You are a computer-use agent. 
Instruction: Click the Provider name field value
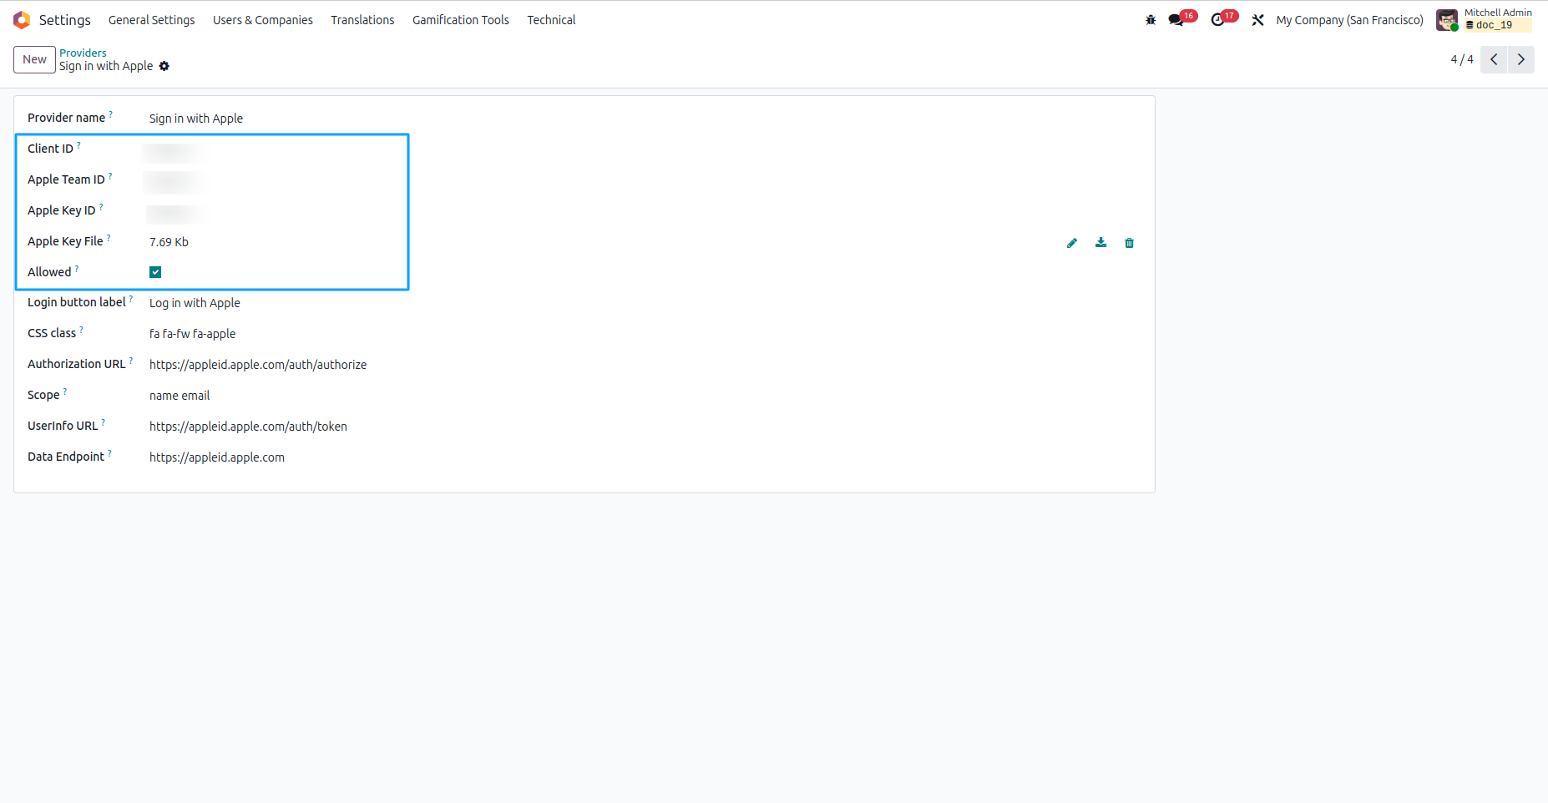click(196, 119)
